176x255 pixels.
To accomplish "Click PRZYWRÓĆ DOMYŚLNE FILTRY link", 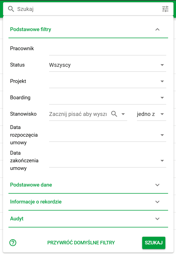I will (x=81, y=243).
